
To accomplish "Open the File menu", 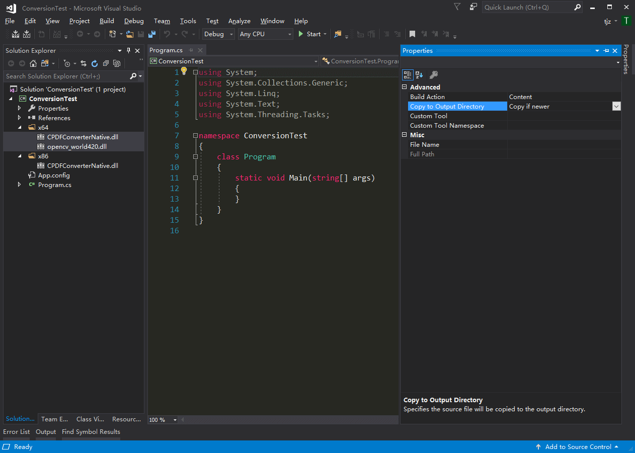I will click(x=10, y=21).
